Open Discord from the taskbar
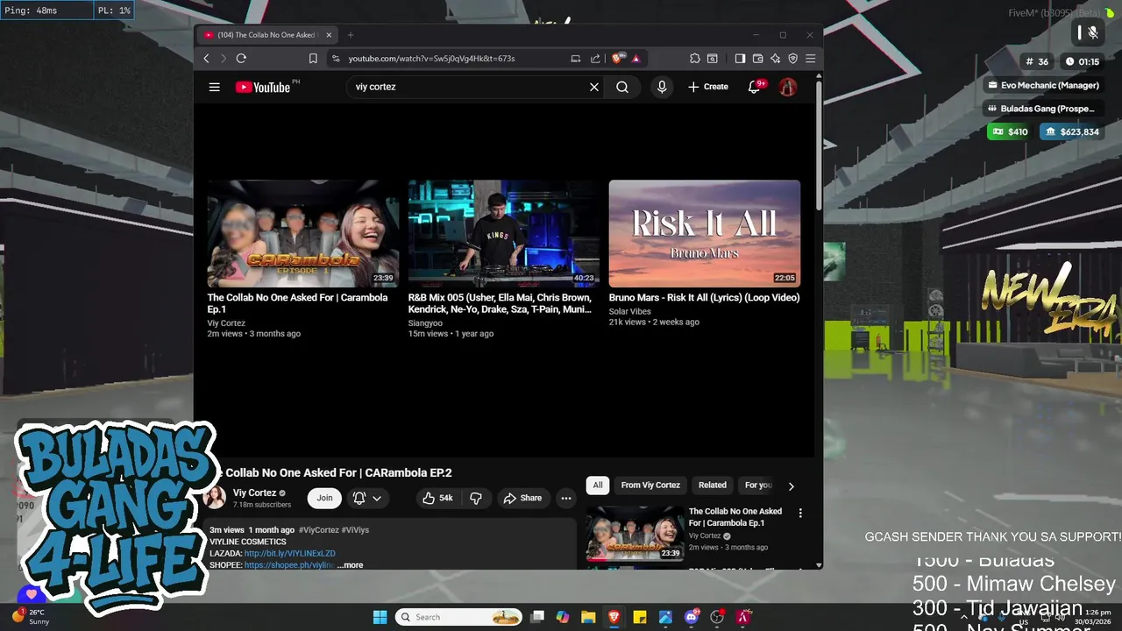 pos(692,617)
